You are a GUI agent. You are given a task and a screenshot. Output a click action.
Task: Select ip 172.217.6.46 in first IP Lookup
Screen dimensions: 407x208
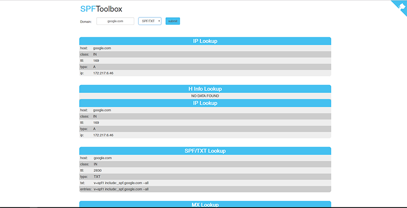[x=103, y=73]
